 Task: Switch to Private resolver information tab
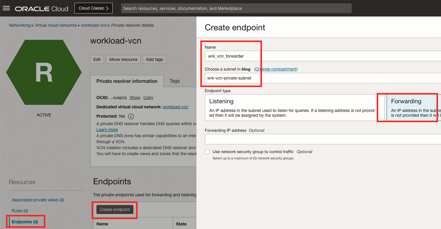pyautogui.click(x=127, y=81)
